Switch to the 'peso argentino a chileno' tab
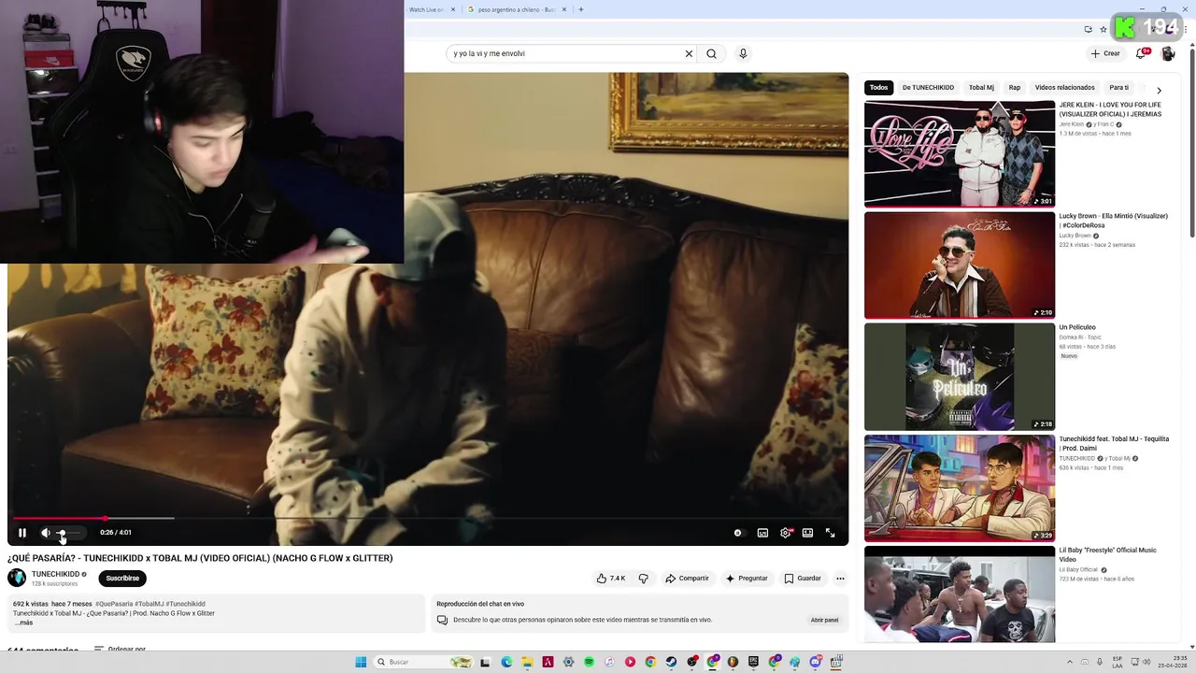1196x673 pixels. 516,9
